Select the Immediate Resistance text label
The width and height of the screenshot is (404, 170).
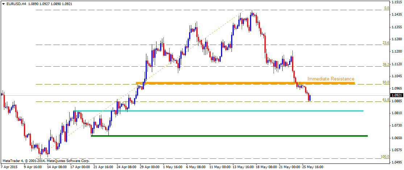[330, 79]
